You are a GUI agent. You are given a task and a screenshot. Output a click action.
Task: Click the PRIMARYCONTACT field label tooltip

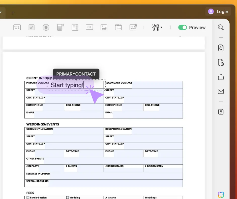76,74
